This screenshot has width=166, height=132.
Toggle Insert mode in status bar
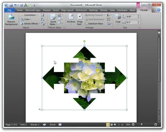click(53, 124)
